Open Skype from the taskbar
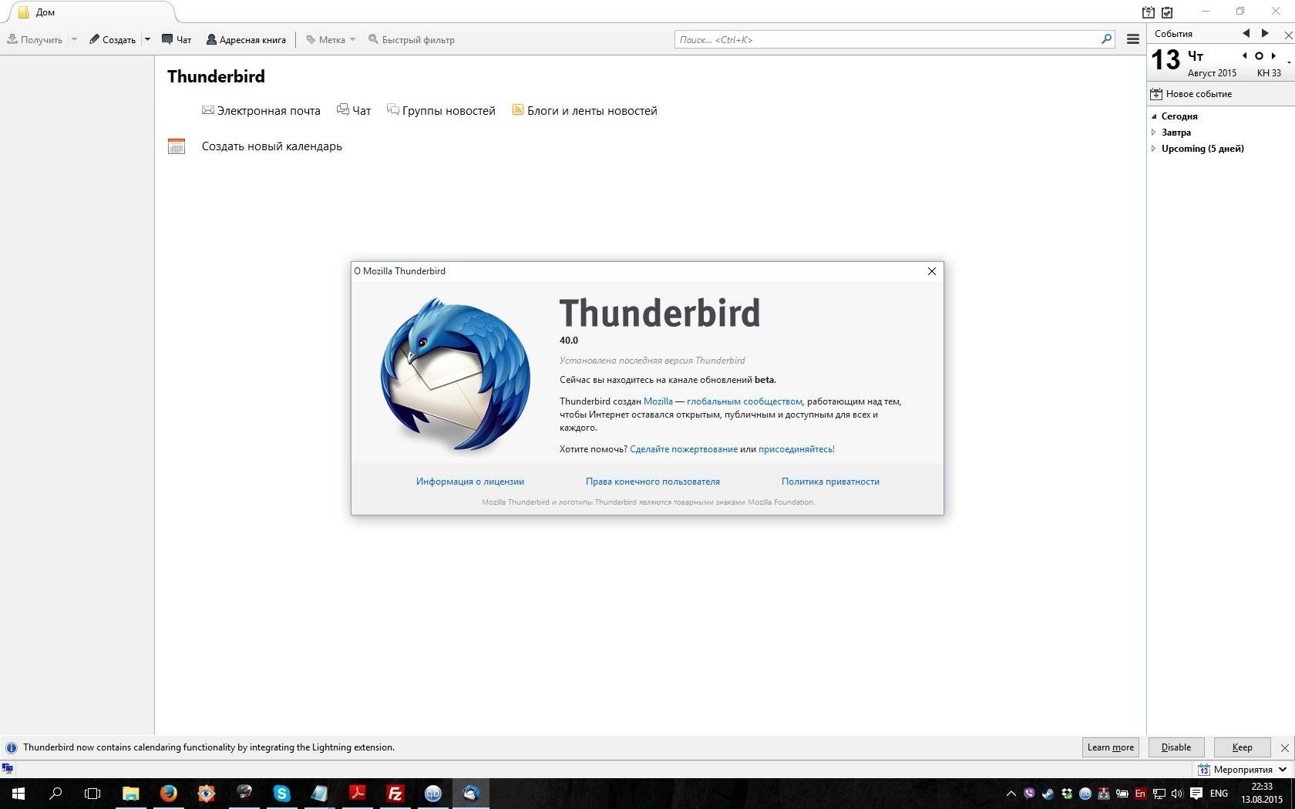This screenshot has width=1295, height=809. pos(281,794)
